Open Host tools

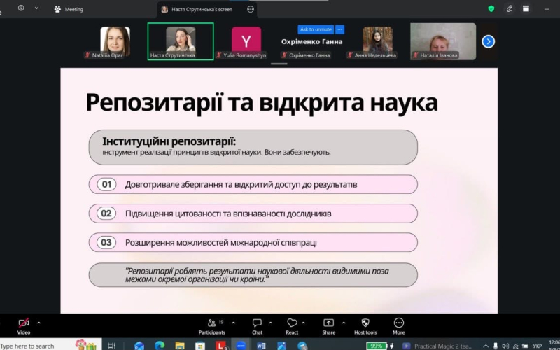pyautogui.click(x=365, y=326)
